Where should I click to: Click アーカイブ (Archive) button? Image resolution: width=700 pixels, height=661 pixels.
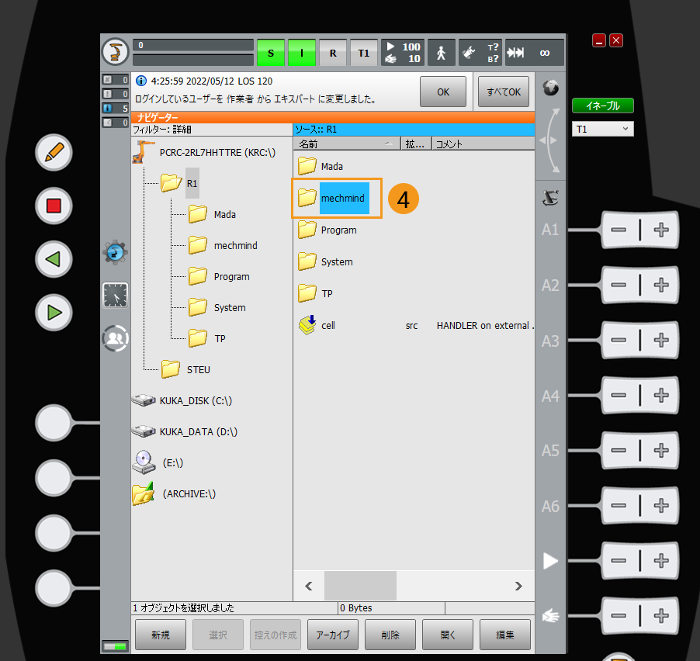[x=333, y=635]
